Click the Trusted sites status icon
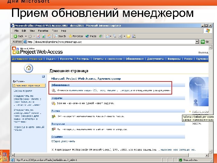Image resolution: width=217 pixels, height=163 pixels. (x=181, y=160)
